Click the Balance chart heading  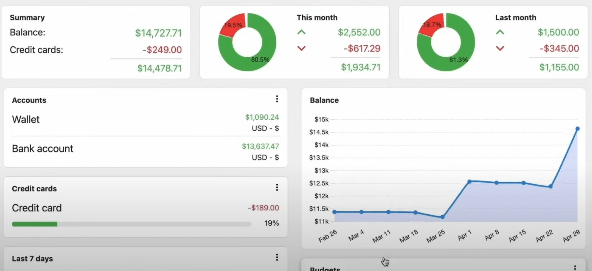click(x=324, y=100)
